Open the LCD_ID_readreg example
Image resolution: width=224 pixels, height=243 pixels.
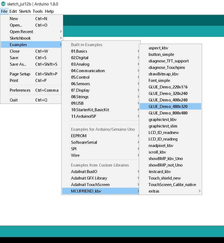[170, 139]
